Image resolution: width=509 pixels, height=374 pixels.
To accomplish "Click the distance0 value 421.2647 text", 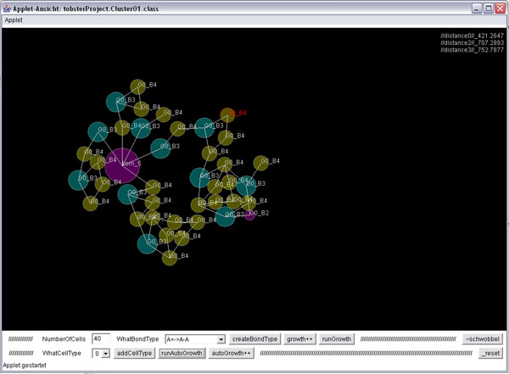I will (x=472, y=36).
